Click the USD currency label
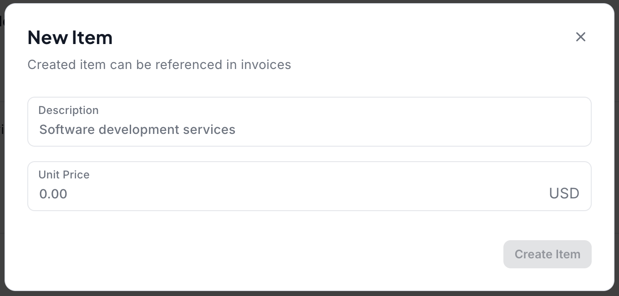The height and width of the screenshot is (296, 619). point(564,193)
